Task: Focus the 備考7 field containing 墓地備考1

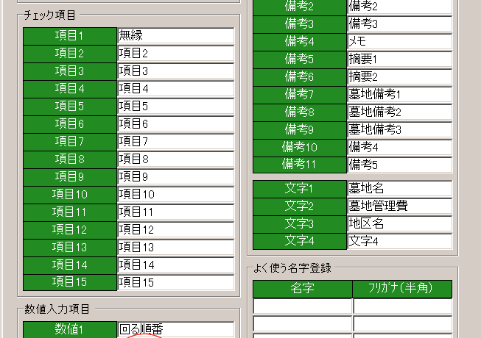Action: tap(400, 95)
